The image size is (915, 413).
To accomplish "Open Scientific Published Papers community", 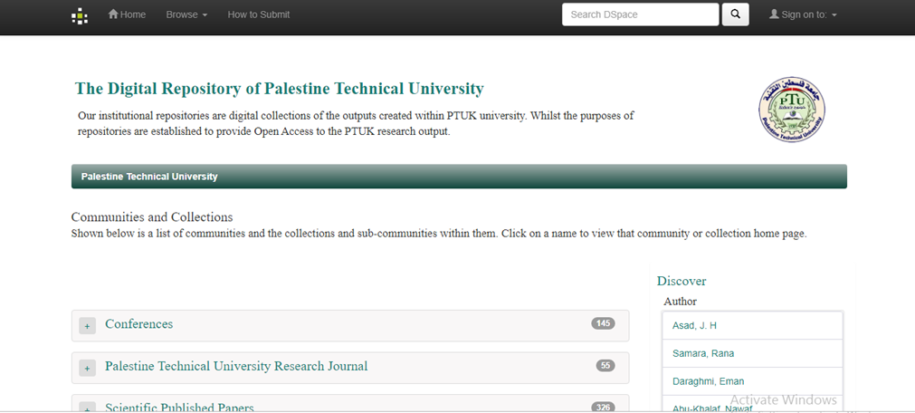I will click(x=179, y=408).
